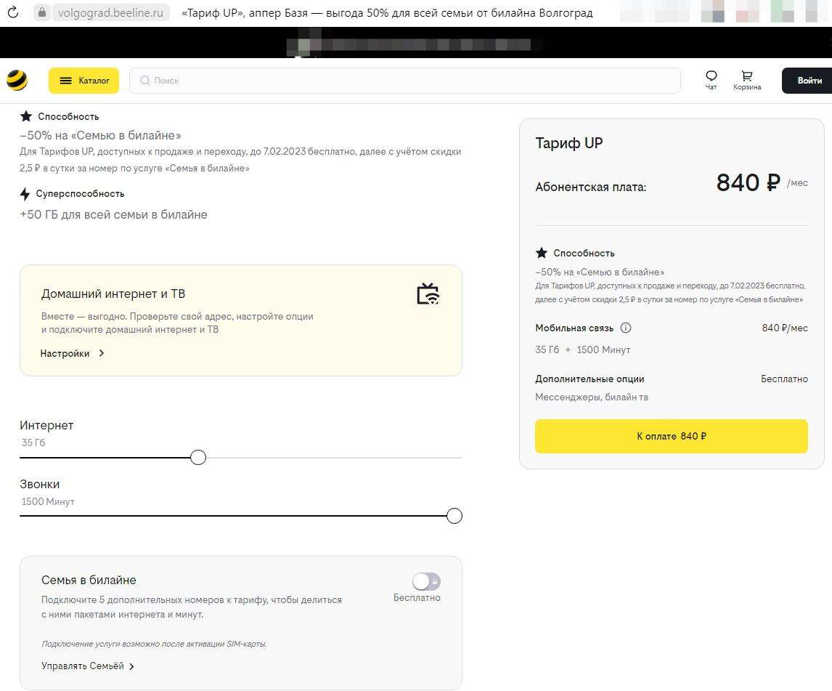Click the К оплате 840 ₽ button
Viewport: 832px width, 691px height.
point(672,436)
